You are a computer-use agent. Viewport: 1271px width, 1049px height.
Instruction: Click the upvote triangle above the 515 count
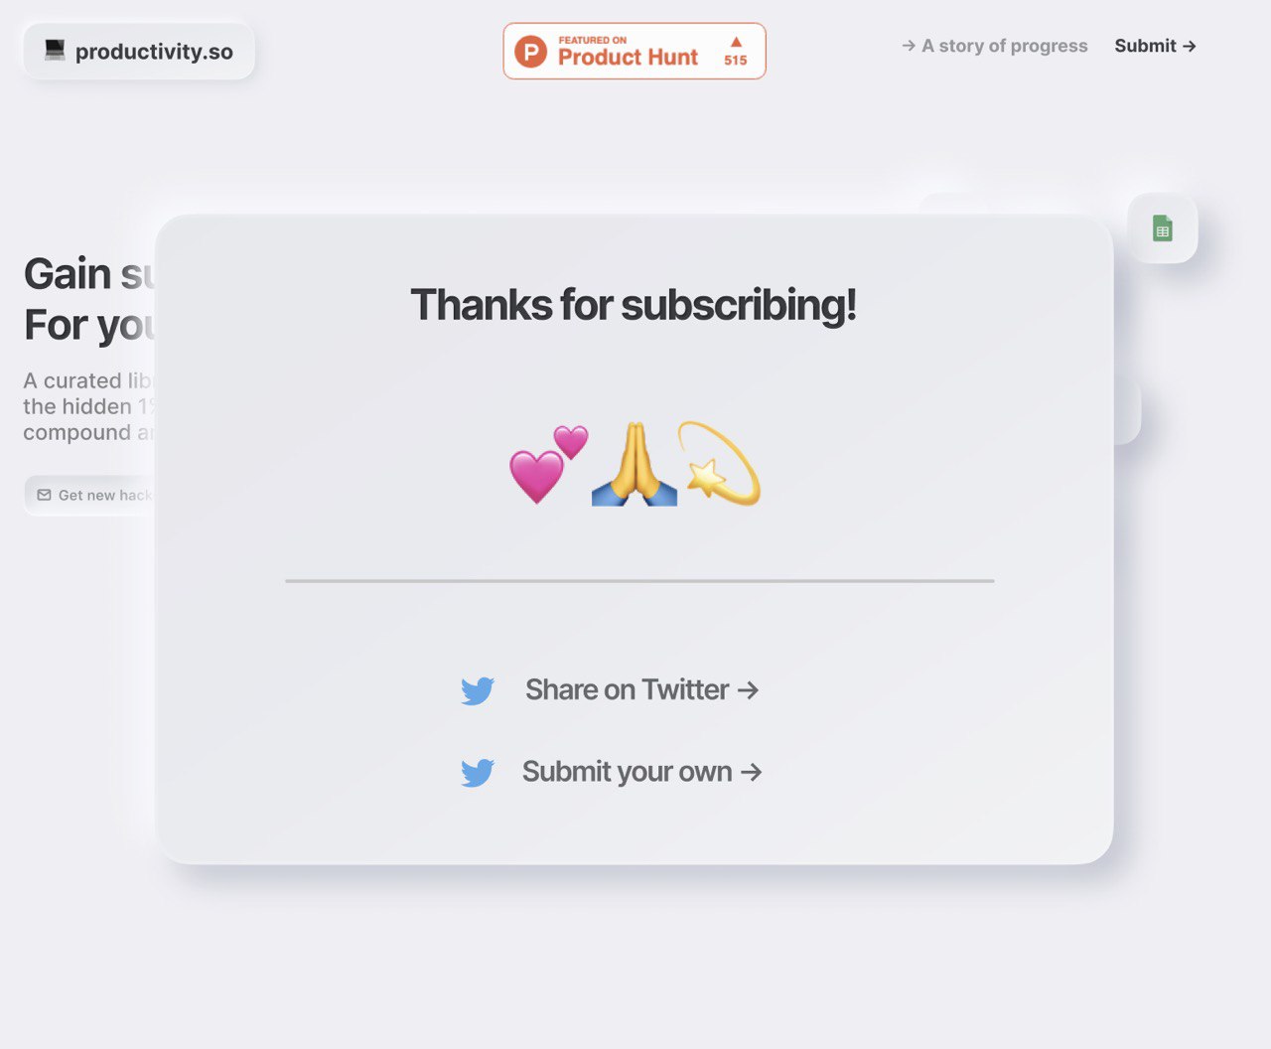pos(736,42)
